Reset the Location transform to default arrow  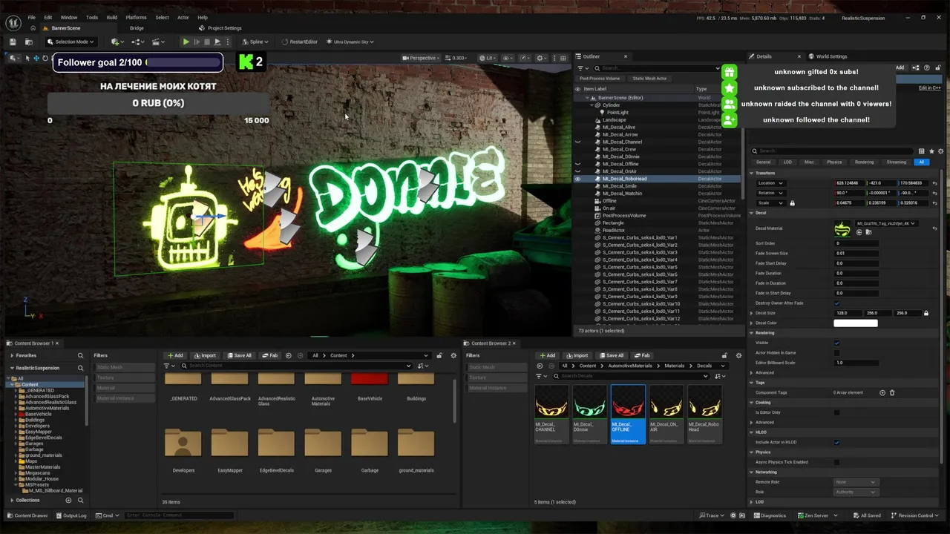[934, 183]
